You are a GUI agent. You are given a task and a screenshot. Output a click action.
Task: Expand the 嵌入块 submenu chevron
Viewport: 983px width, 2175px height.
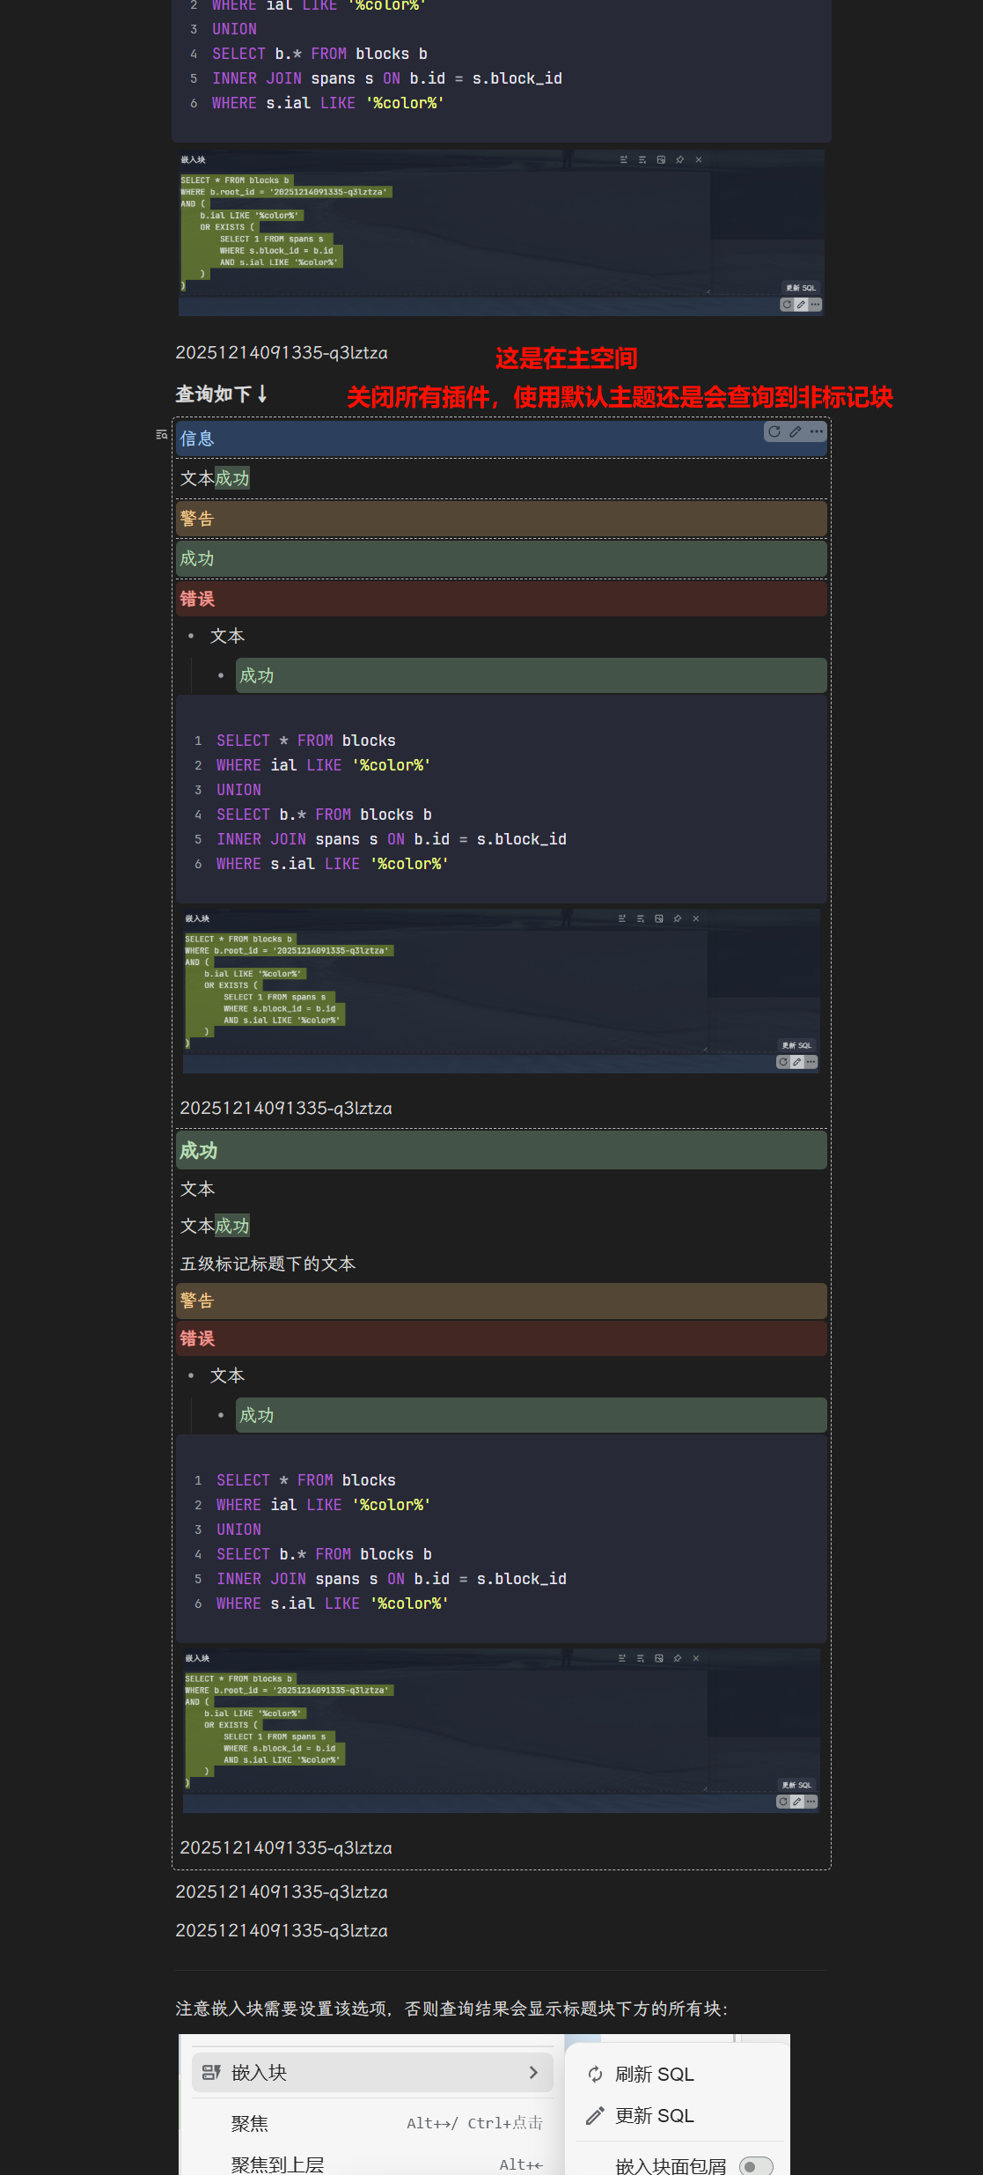click(533, 2073)
